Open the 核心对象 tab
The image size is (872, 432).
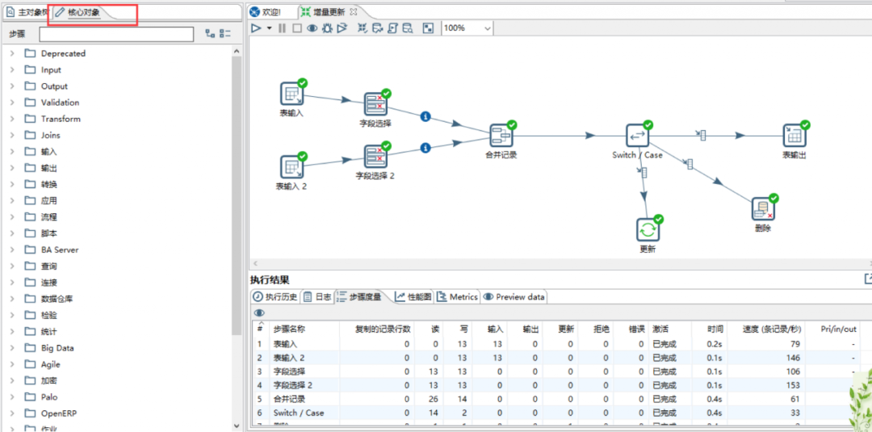click(x=78, y=12)
